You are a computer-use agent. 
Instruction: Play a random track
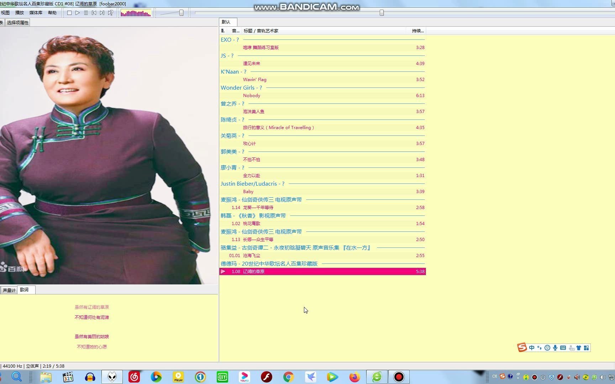[111, 13]
